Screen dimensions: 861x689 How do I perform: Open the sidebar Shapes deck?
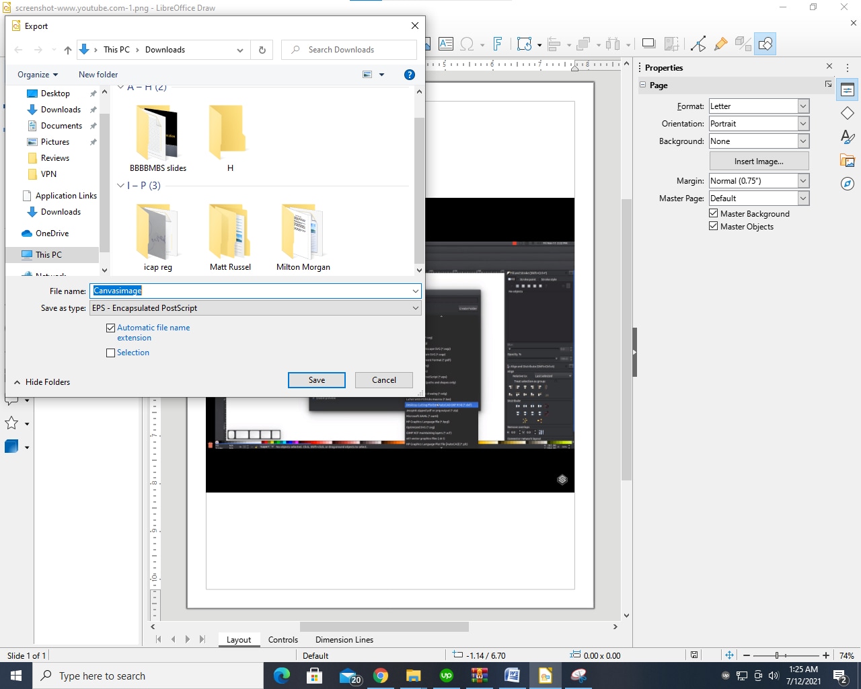click(848, 113)
